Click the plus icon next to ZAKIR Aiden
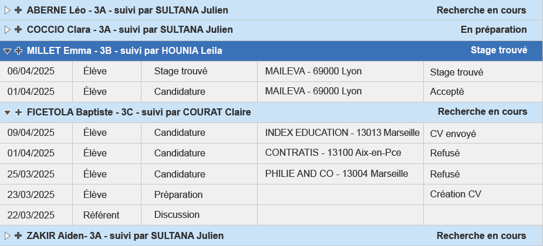 click(18, 235)
